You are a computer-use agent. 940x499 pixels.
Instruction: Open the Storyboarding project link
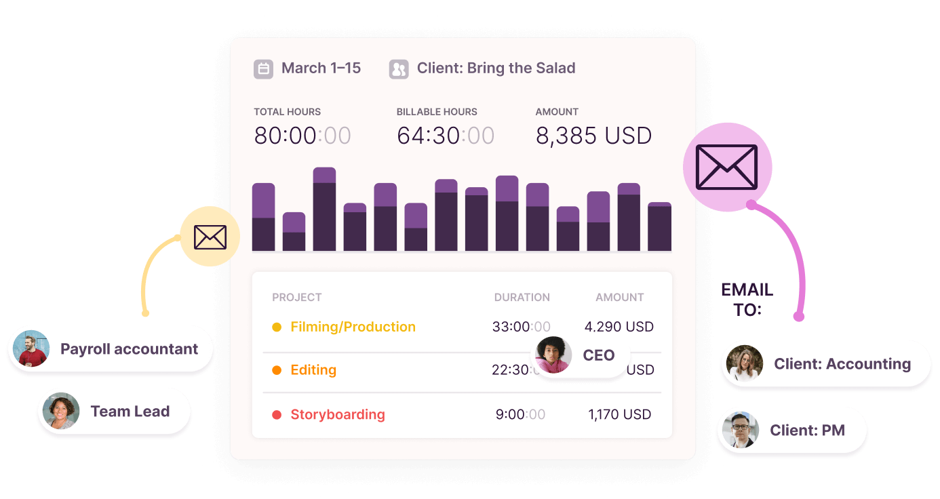[x=338, y=414]
